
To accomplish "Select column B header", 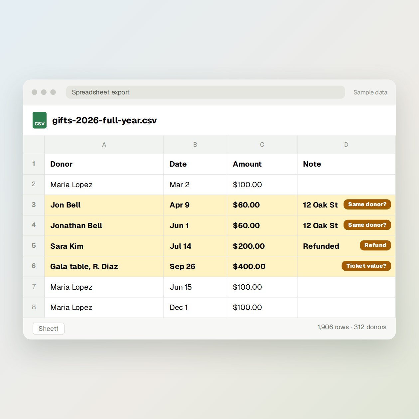I will click(x=195, y=145).
